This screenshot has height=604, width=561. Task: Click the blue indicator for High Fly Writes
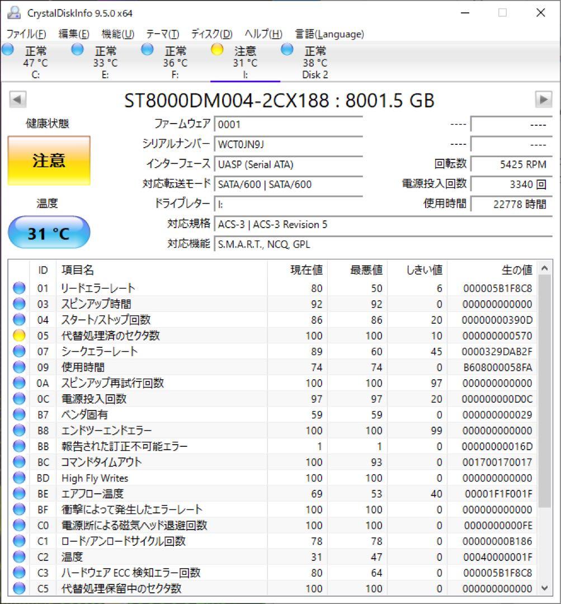[20, 478]
